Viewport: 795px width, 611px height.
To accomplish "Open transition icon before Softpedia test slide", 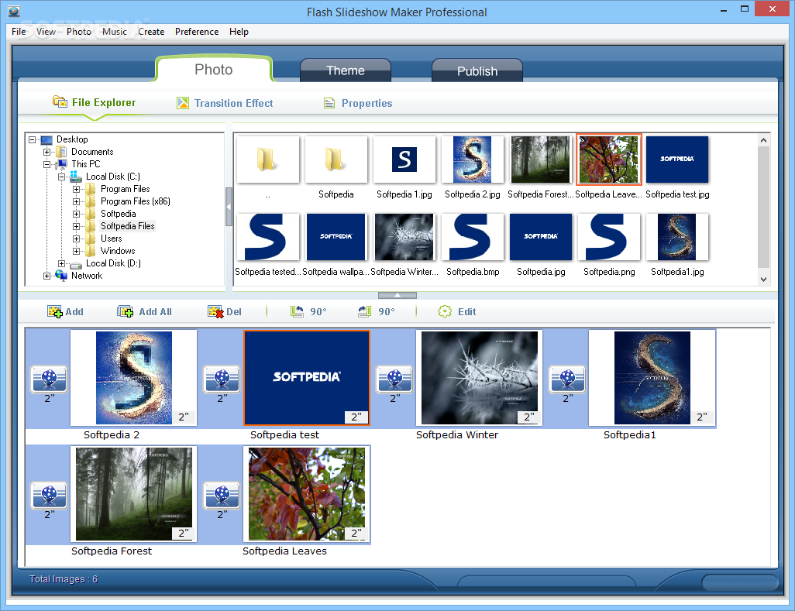I will pyautogui.click(x=222, y=379).
